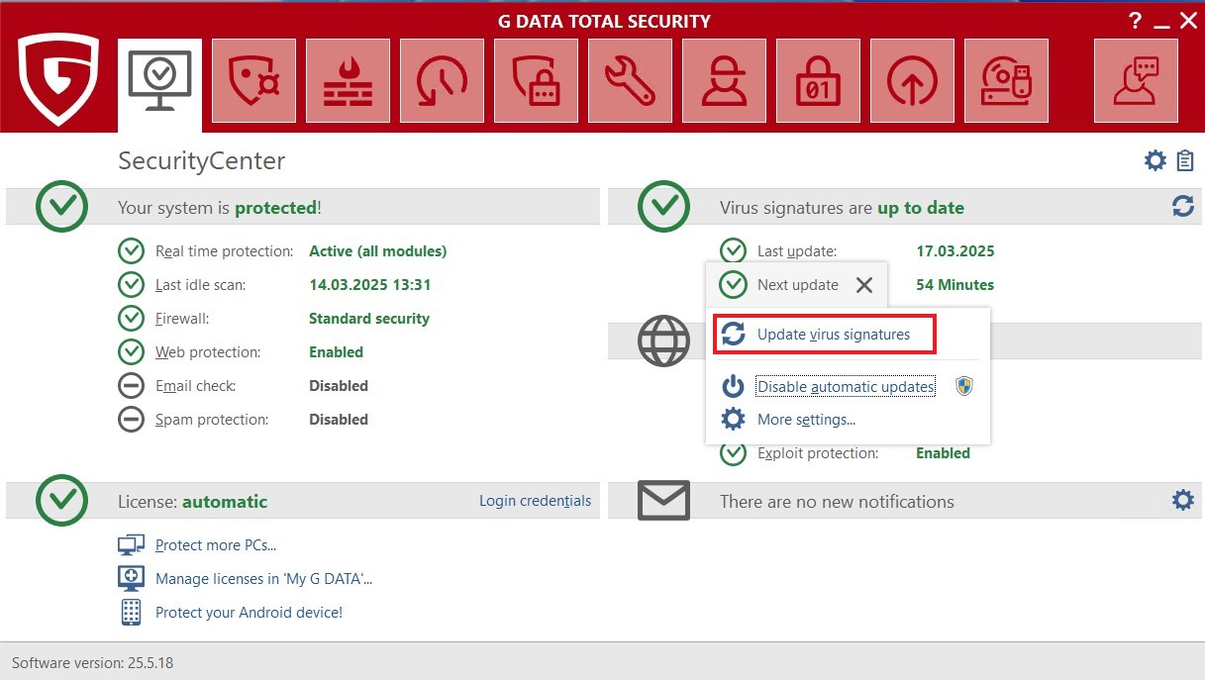Image resolution: width=1205 pixels, height=680 pixels.
Task: Click the Android device phone icon
Action: 131,612
